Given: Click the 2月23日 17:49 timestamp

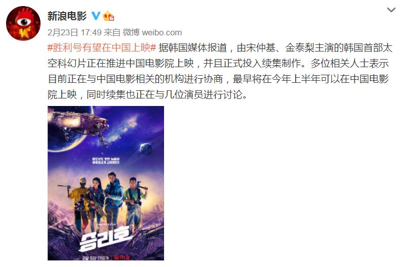Looking at the screenshot, I should tap(74, 32).
